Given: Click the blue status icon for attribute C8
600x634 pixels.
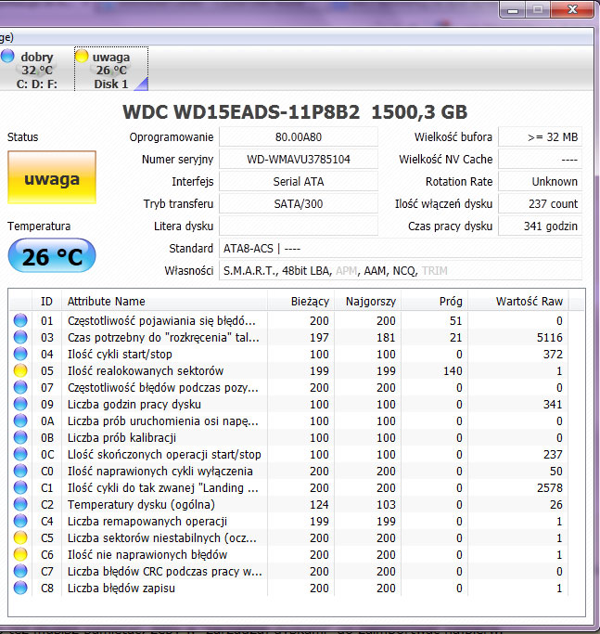Looking at the screenshot, I should click(x=20, y=588).
